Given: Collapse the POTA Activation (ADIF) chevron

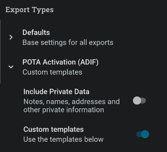Looking at the screenshot, I should 11,67.
